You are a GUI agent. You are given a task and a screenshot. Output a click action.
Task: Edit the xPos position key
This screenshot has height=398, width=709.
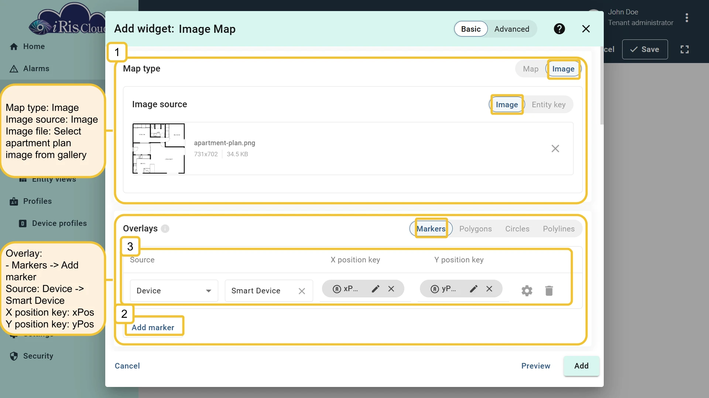click(376, 289)
